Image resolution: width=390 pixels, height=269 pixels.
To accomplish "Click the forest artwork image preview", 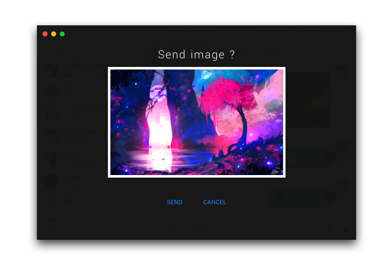I will [x=197, y=122].
